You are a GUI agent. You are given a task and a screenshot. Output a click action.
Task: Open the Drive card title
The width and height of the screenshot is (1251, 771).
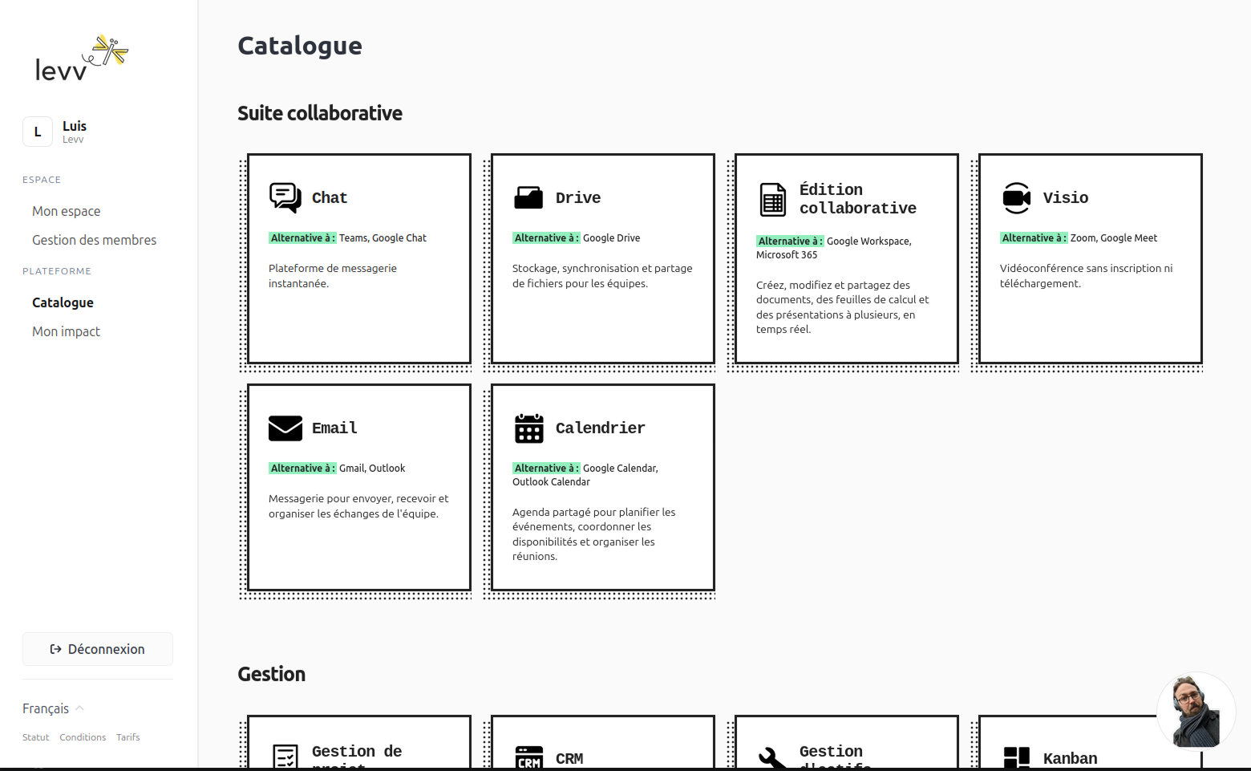click(578, 197)
